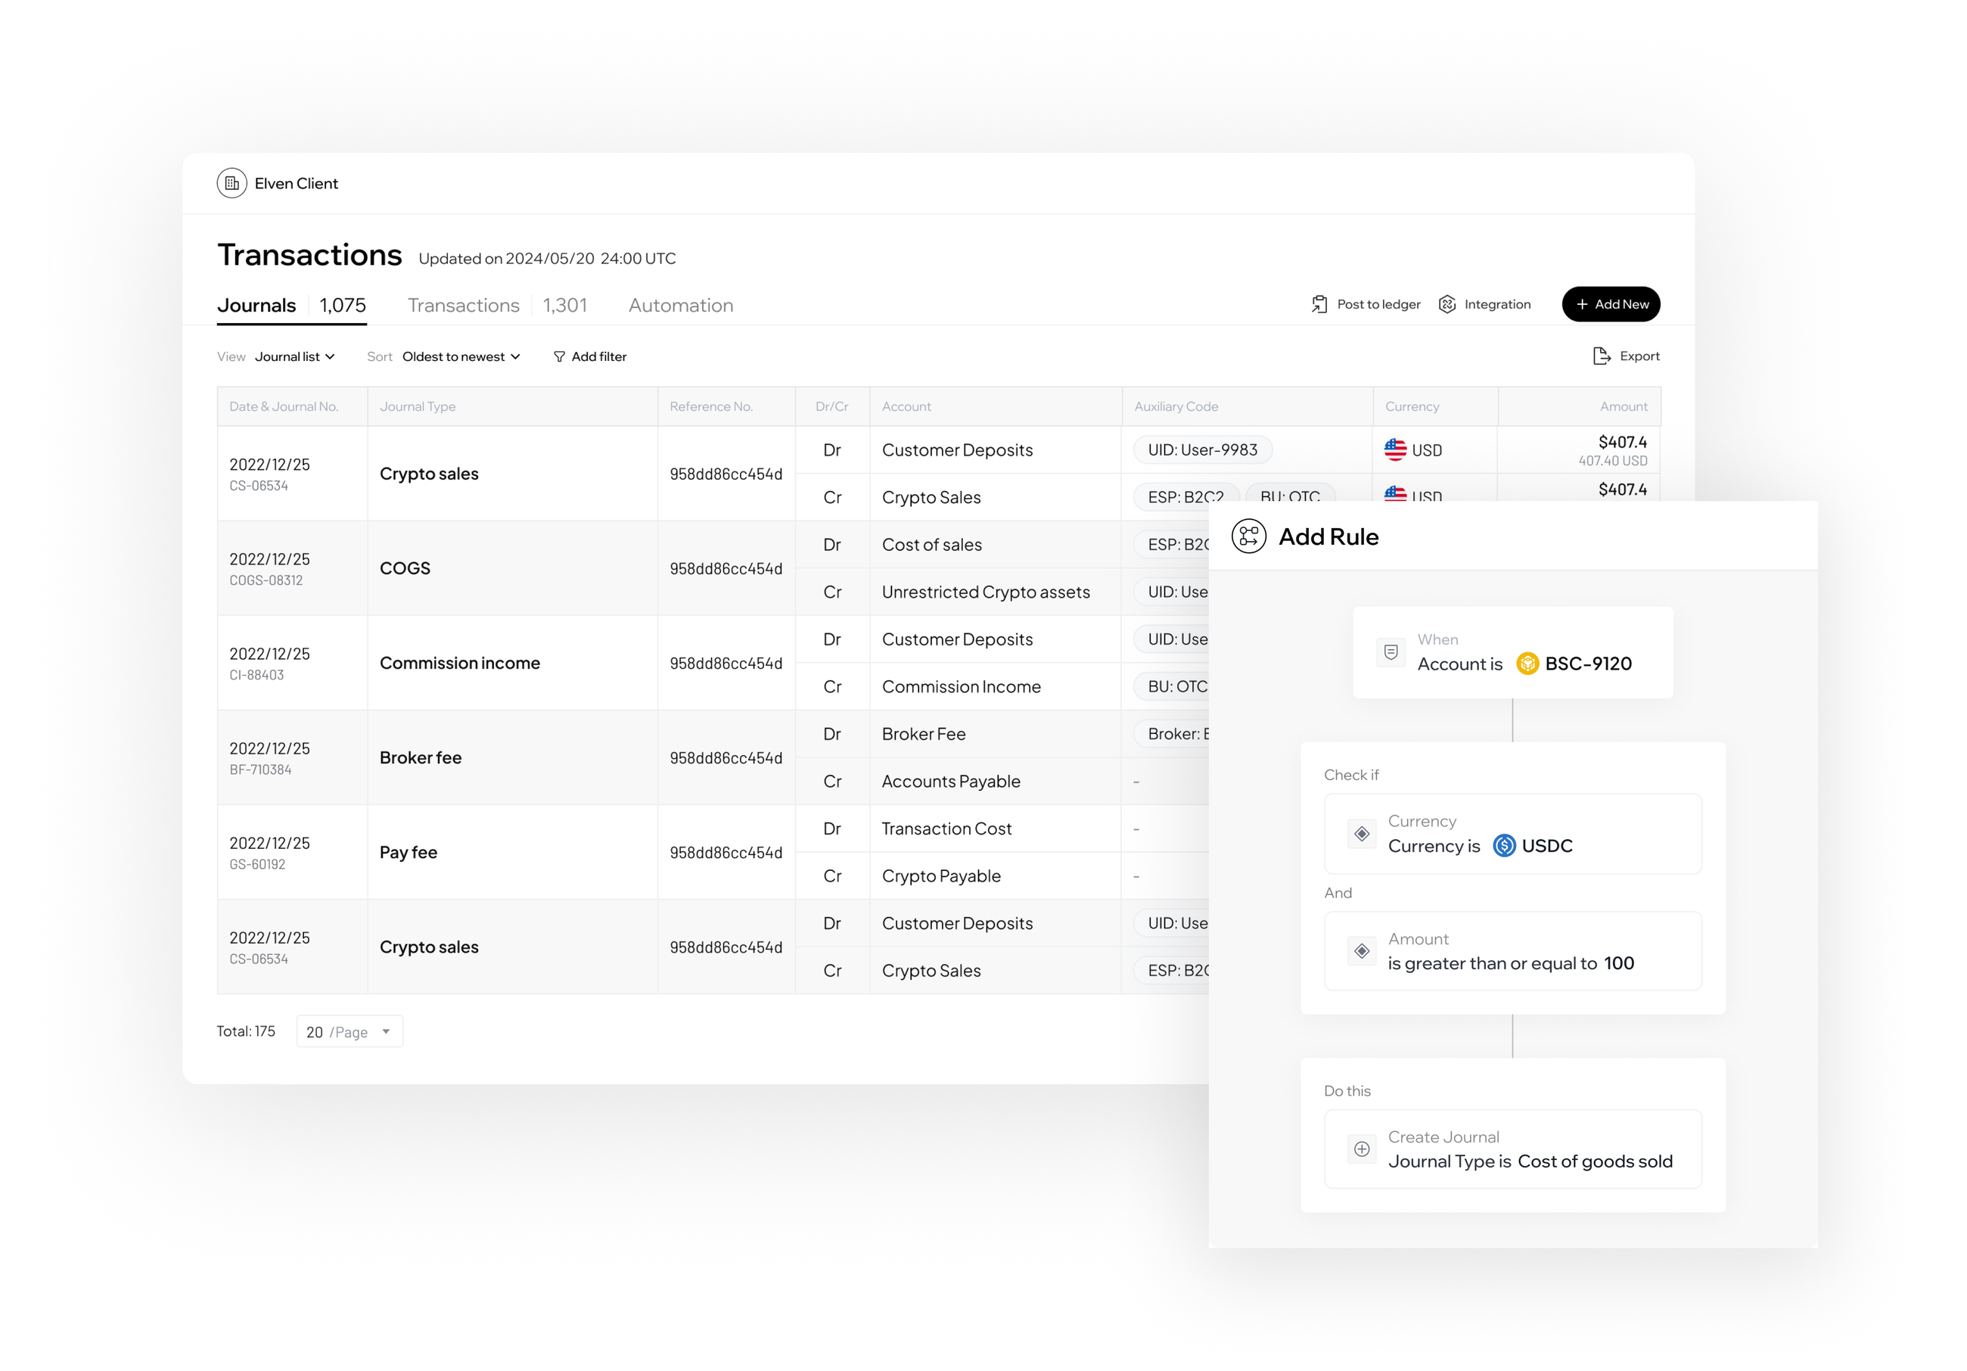
Task: Click the Pay fee journal type cell
Action: [x=512, y=853]
